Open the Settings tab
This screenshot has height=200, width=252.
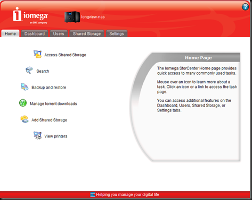pyautogui.click(x=117, y=33)
